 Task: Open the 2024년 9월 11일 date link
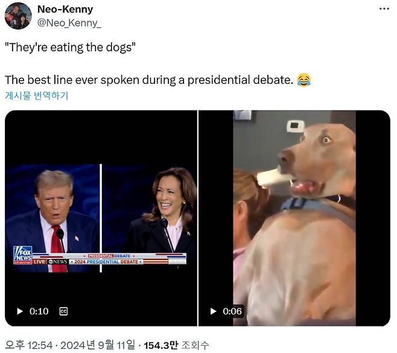pos(98,345)
